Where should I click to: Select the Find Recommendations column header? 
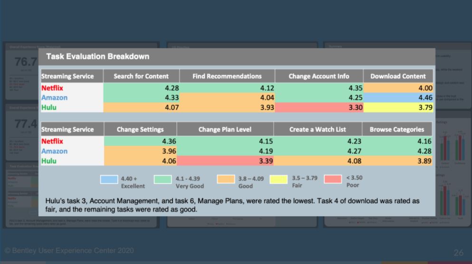[x=227, y=76]
